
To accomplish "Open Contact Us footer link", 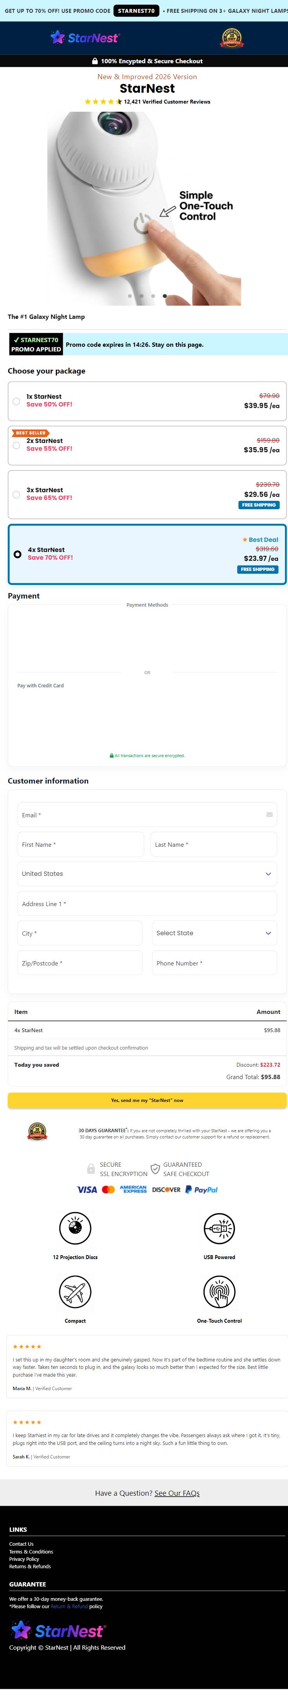I will point(21,1543).
